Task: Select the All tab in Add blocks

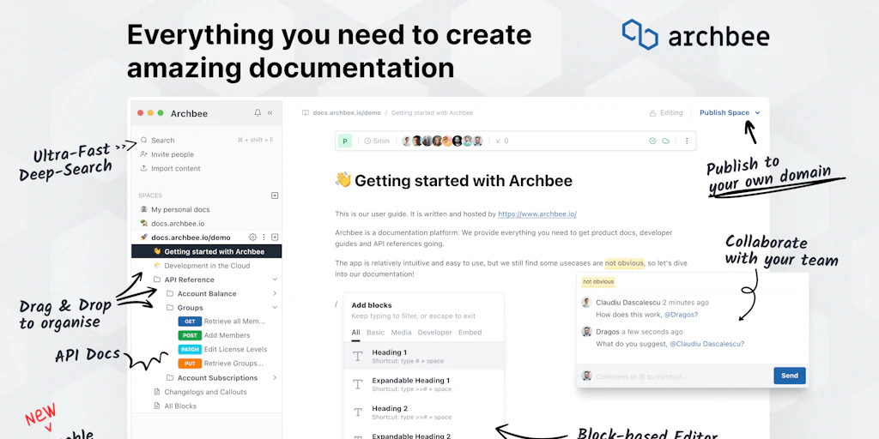Action: (x=356, y=333)
